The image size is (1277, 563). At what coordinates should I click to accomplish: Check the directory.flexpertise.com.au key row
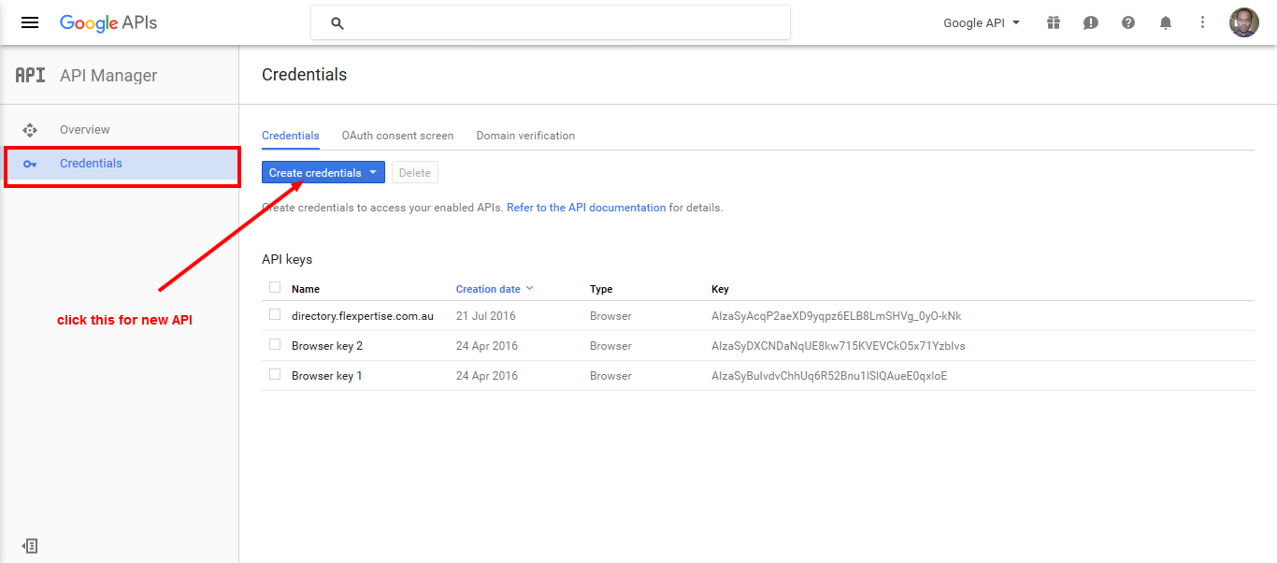pyautogui.click(x=275, y=314)
